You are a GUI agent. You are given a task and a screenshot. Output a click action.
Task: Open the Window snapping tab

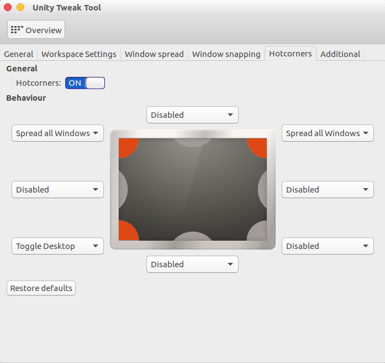tap(226, 54)
